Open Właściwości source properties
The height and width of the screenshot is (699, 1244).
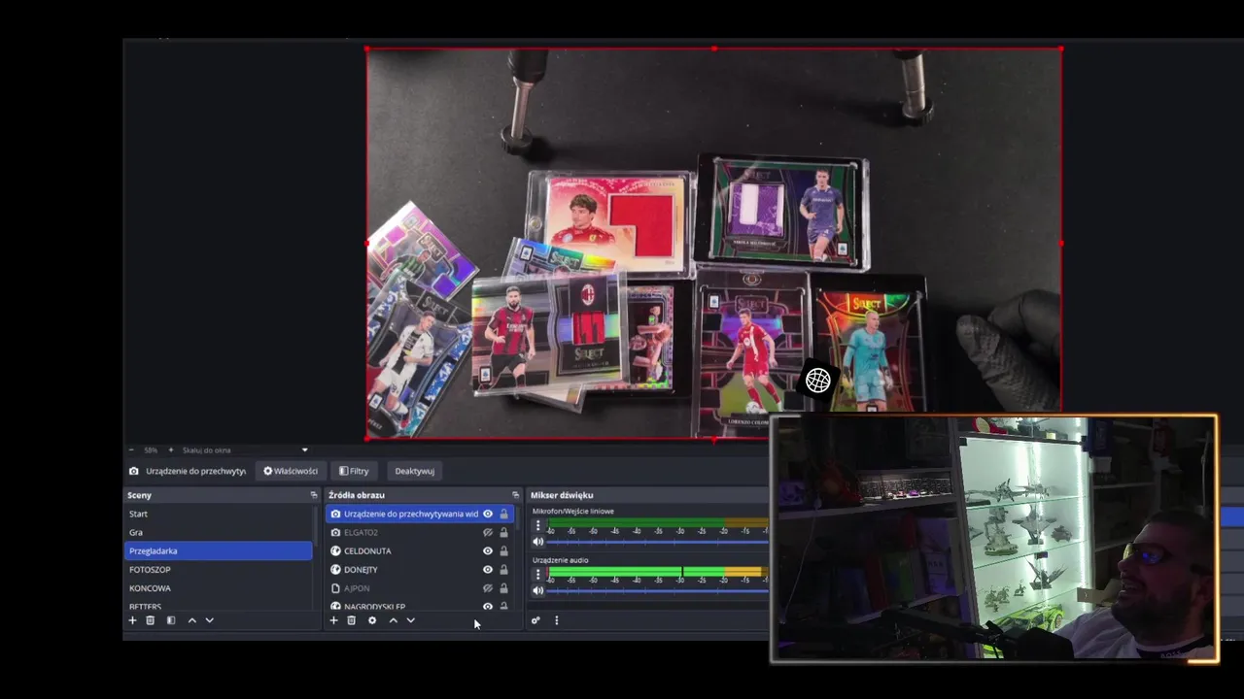291,471
